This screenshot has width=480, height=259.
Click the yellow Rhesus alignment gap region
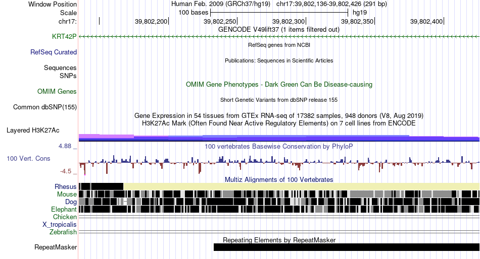click(x=301, y=186)
